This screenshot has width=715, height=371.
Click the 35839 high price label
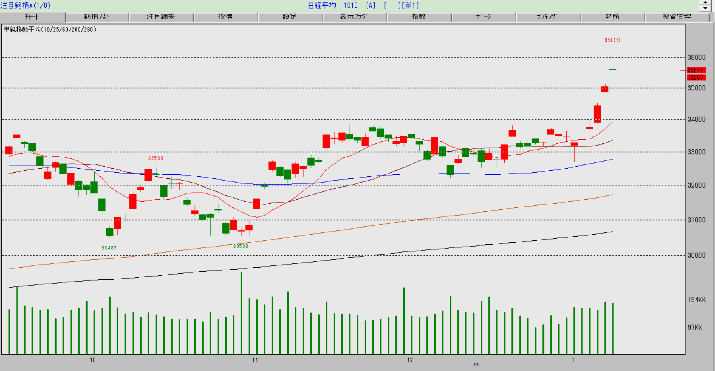[612, 40]
